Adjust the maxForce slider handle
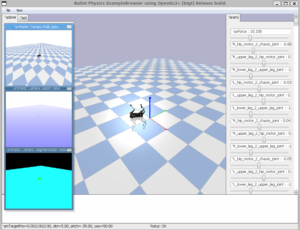The height and width of the screenshot is (230, 300). [250, 38]
